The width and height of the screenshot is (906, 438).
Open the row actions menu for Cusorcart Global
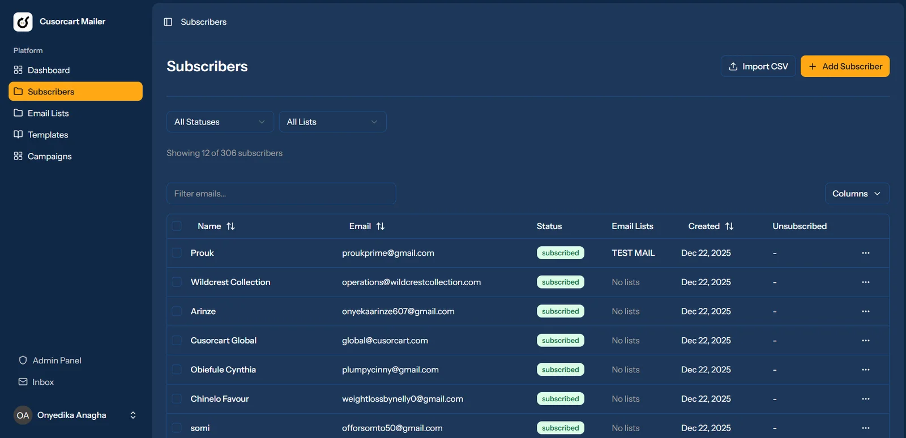pyautogui.click(x=866, y=341)
